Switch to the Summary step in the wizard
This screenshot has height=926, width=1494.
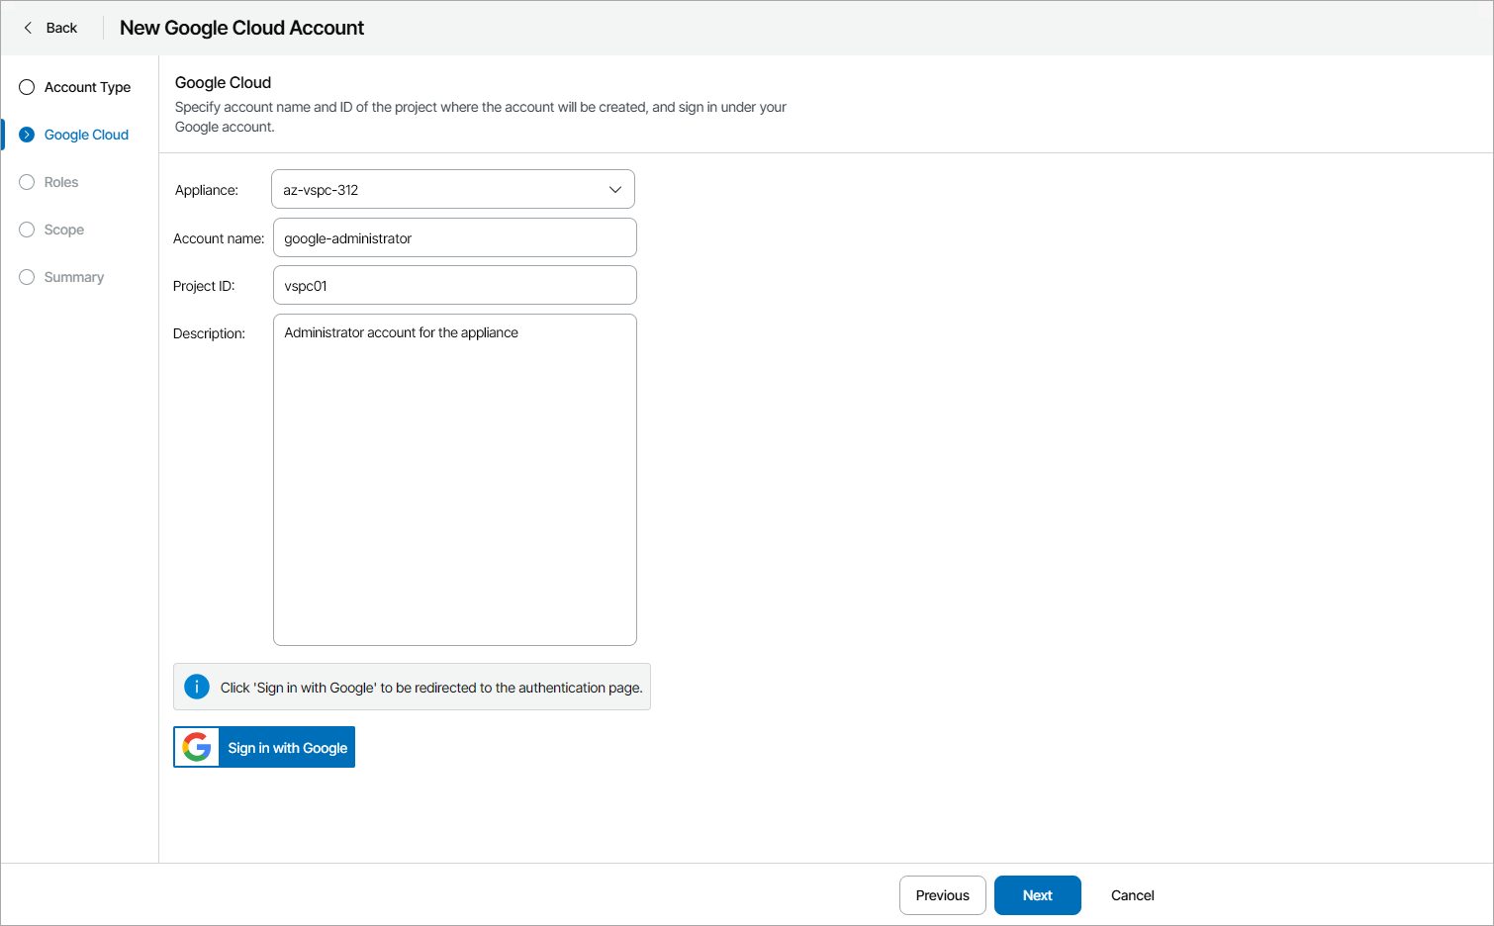pyautogui.click(x=72, y=277)
